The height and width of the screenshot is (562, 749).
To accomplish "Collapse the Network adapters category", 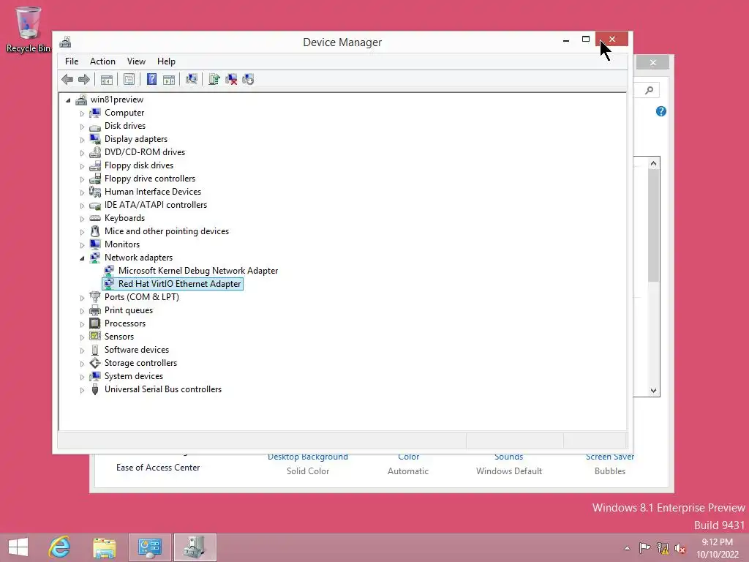I will (x=82, y=258).
